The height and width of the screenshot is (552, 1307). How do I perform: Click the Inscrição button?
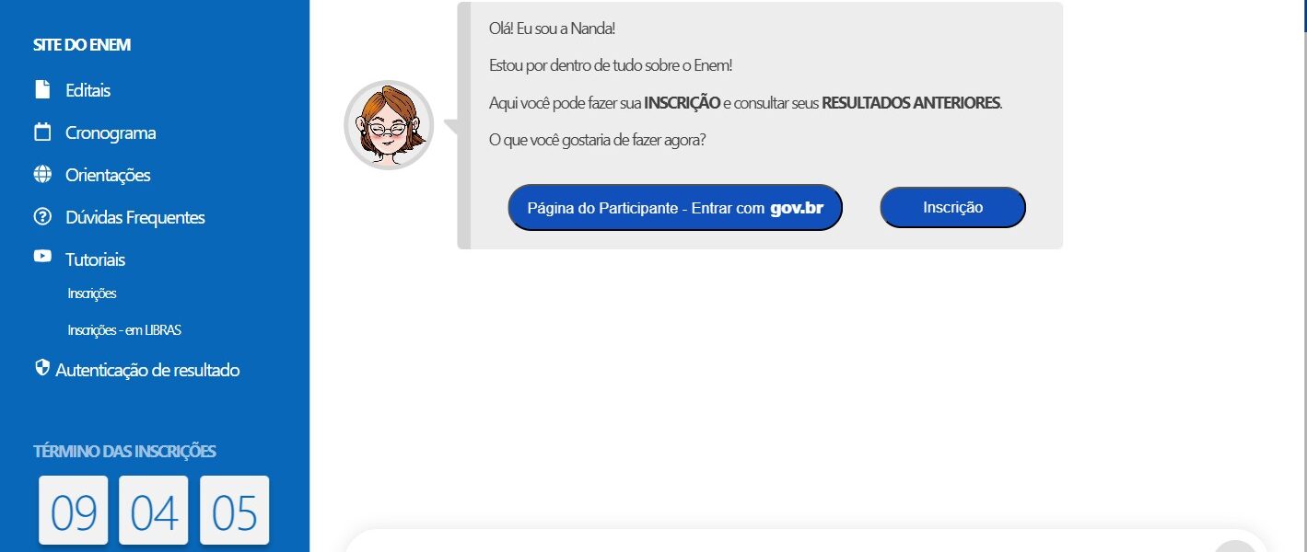[952, 207]
